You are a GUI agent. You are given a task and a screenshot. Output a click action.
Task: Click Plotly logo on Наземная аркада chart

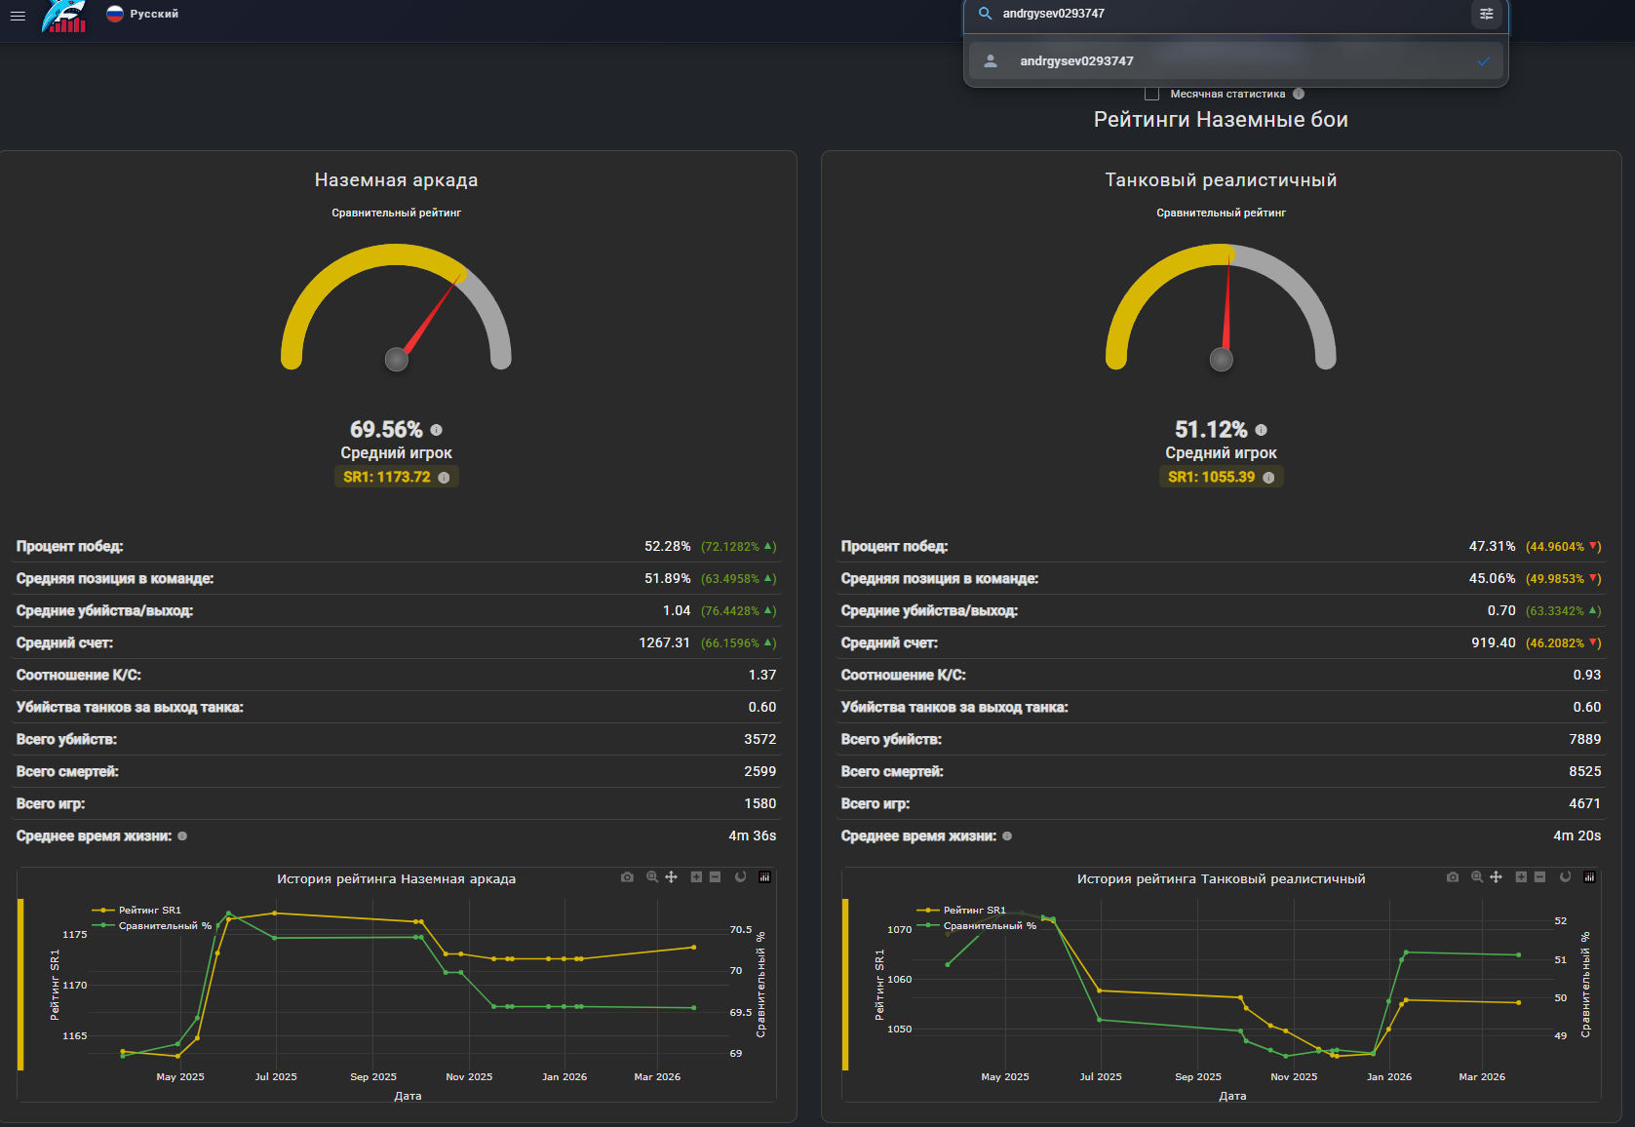(x=764, y=877)
